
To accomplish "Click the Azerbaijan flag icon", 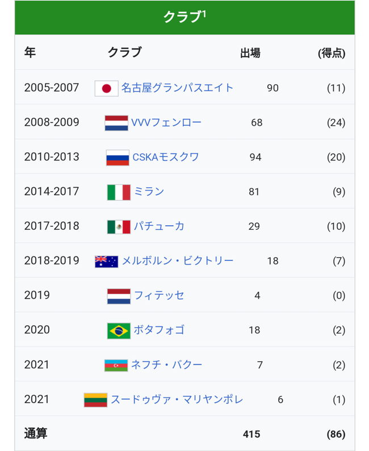I will click(116, 366).
